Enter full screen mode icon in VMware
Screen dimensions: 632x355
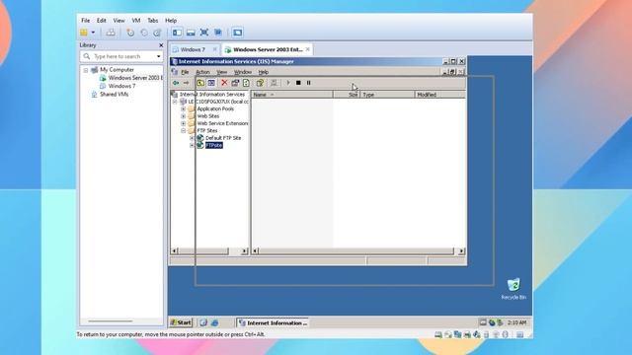tap(204, 33)
